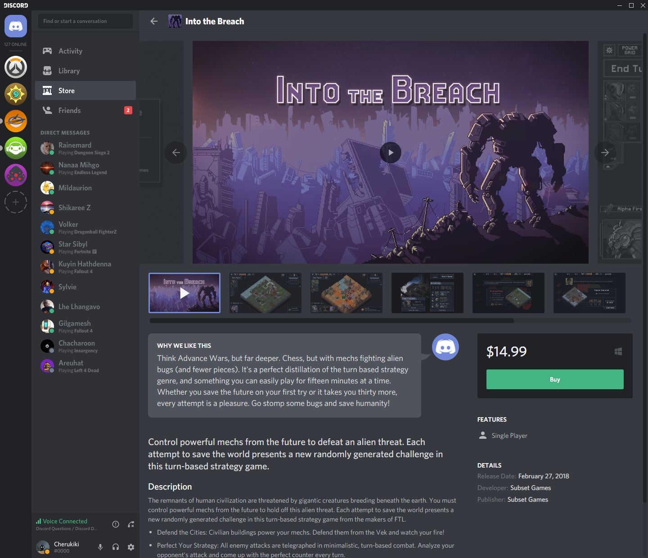Show next carousel image with the right arrow

(605, 153)
